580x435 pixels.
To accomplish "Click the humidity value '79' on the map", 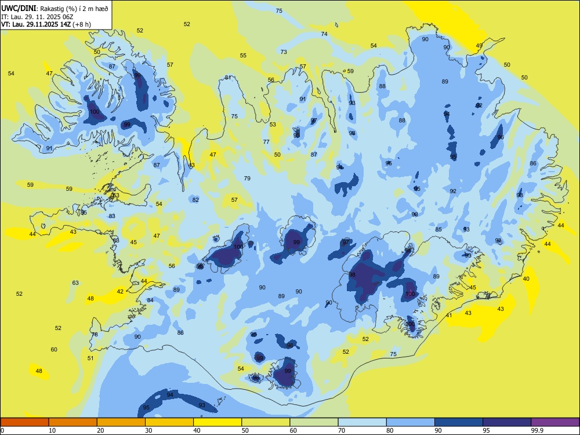I will click(x=247, y=178).
